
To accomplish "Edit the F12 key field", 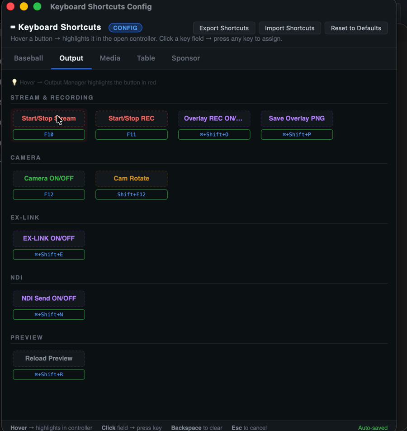I will 49,194.
